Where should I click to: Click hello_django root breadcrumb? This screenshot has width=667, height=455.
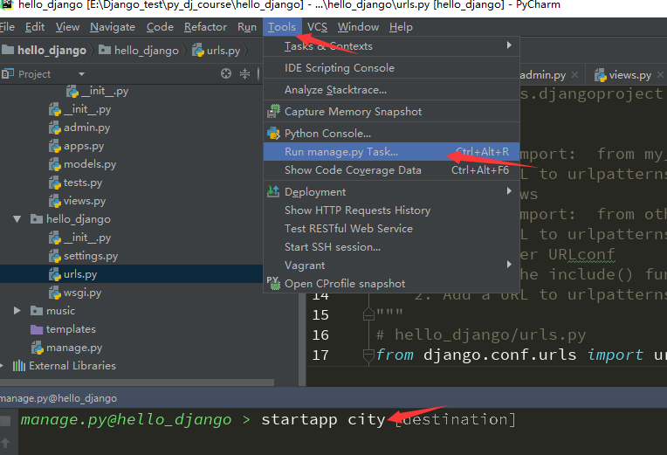tap(45, 51)
